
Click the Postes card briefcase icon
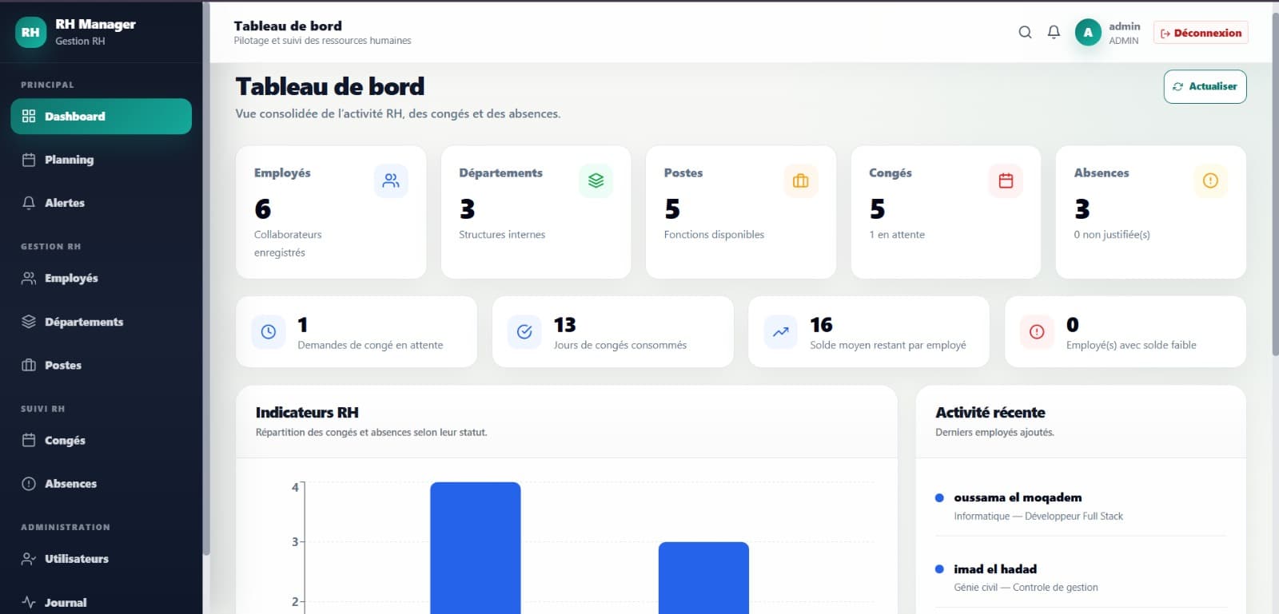point(800,180)
